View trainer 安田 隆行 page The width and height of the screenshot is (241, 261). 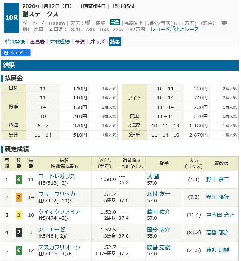217,197
